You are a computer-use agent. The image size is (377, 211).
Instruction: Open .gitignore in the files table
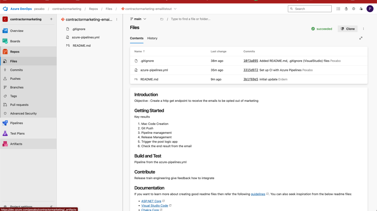(147, 61)
